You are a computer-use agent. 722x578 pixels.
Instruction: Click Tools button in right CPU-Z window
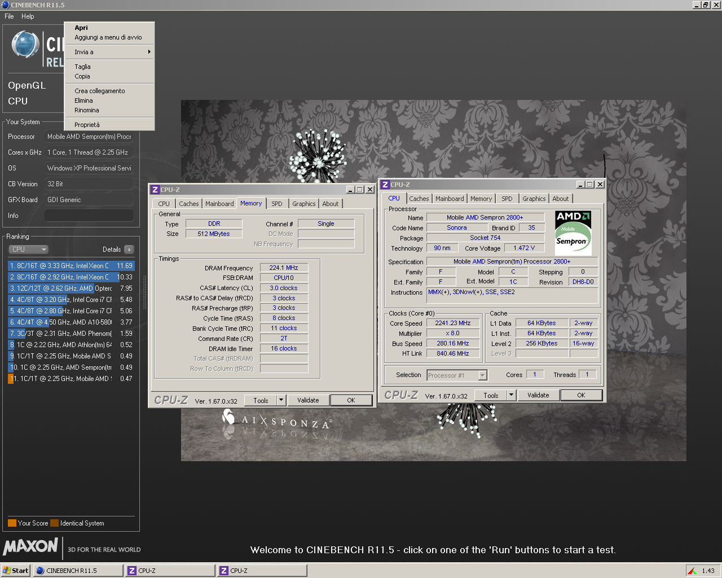491,395
